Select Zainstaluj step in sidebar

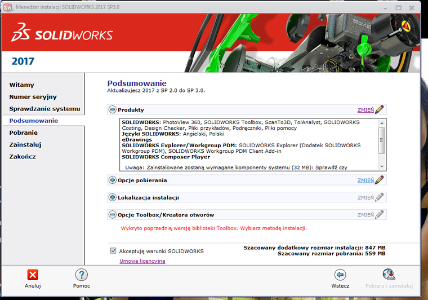[x=25, y=144]
